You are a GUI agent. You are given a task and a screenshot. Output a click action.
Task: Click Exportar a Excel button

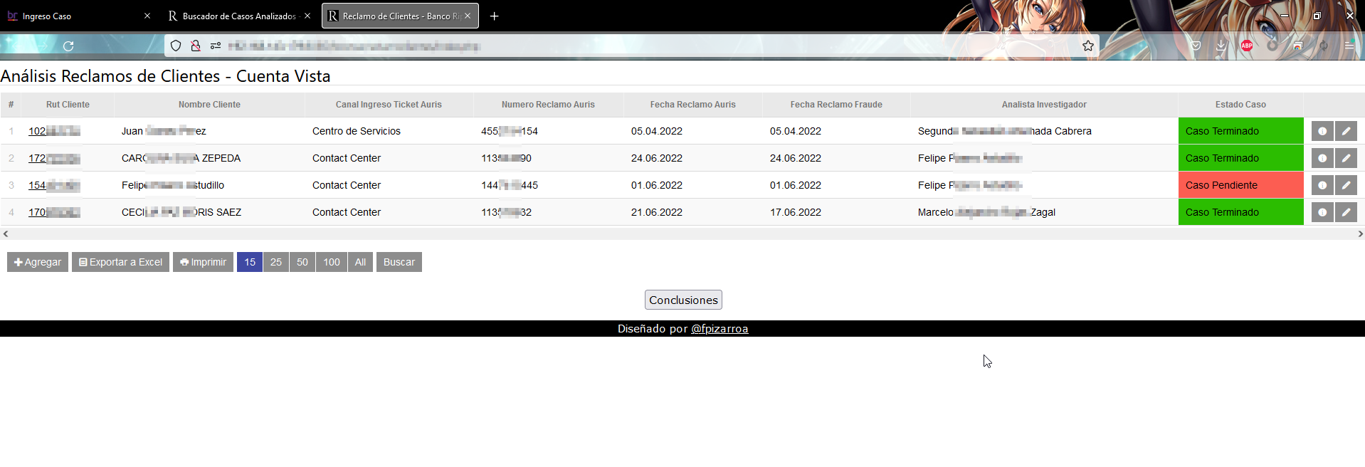(120, 262)
